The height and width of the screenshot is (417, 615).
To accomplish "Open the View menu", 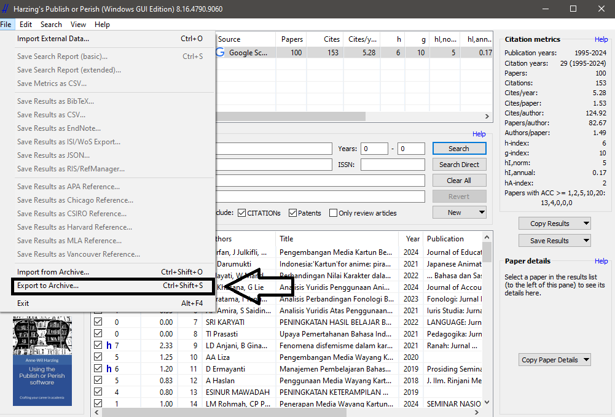I will click(x=78, y=25).
